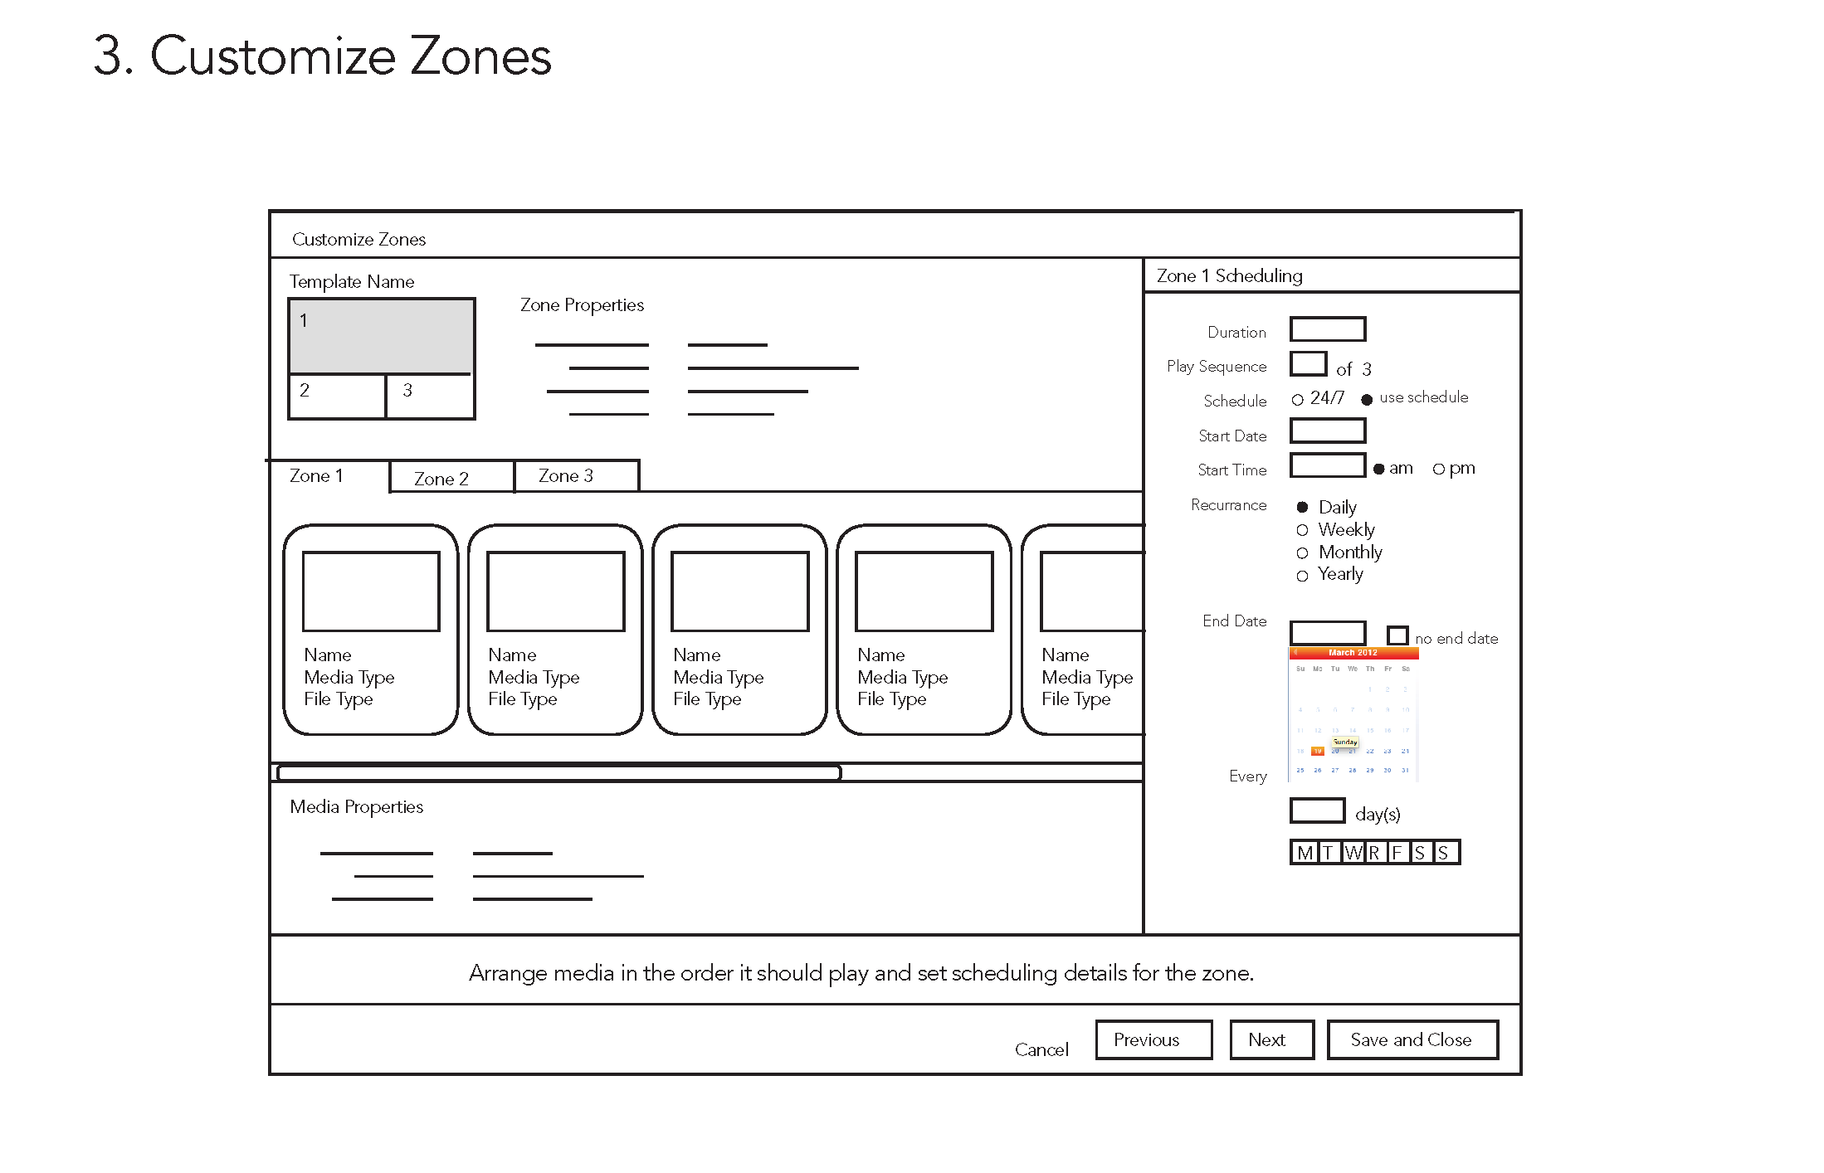Click the Every day(s) number box
This screenshot has height=1173, width=1824.
point(1318,810)
